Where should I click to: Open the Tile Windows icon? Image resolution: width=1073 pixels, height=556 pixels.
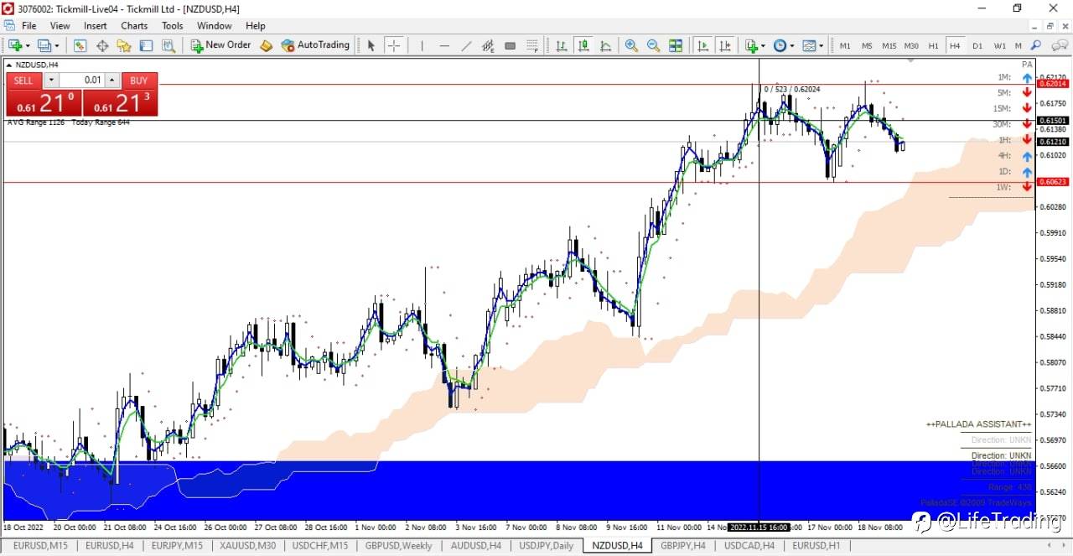pos(676,45)
